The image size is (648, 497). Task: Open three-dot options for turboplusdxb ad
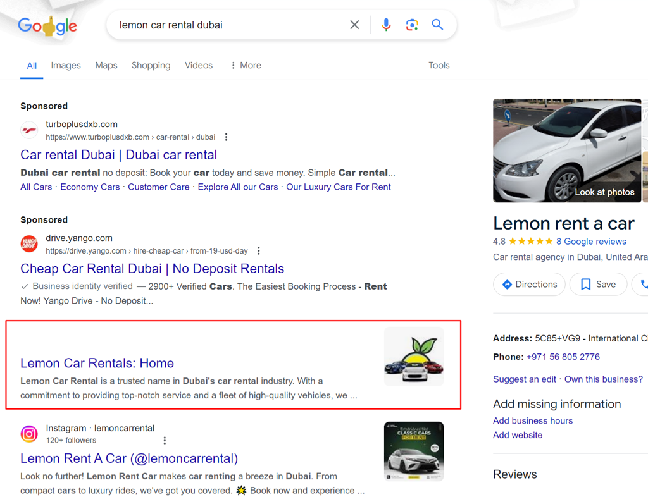coord(226,137)
